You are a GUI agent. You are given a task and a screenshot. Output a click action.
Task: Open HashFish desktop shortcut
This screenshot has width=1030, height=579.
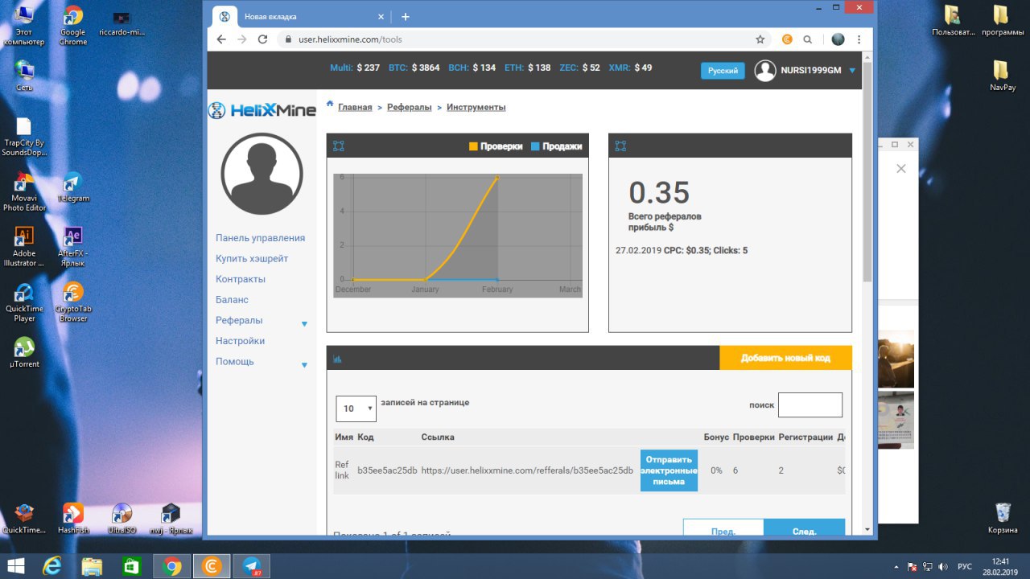pyautogui.click(x=73, y=519)
